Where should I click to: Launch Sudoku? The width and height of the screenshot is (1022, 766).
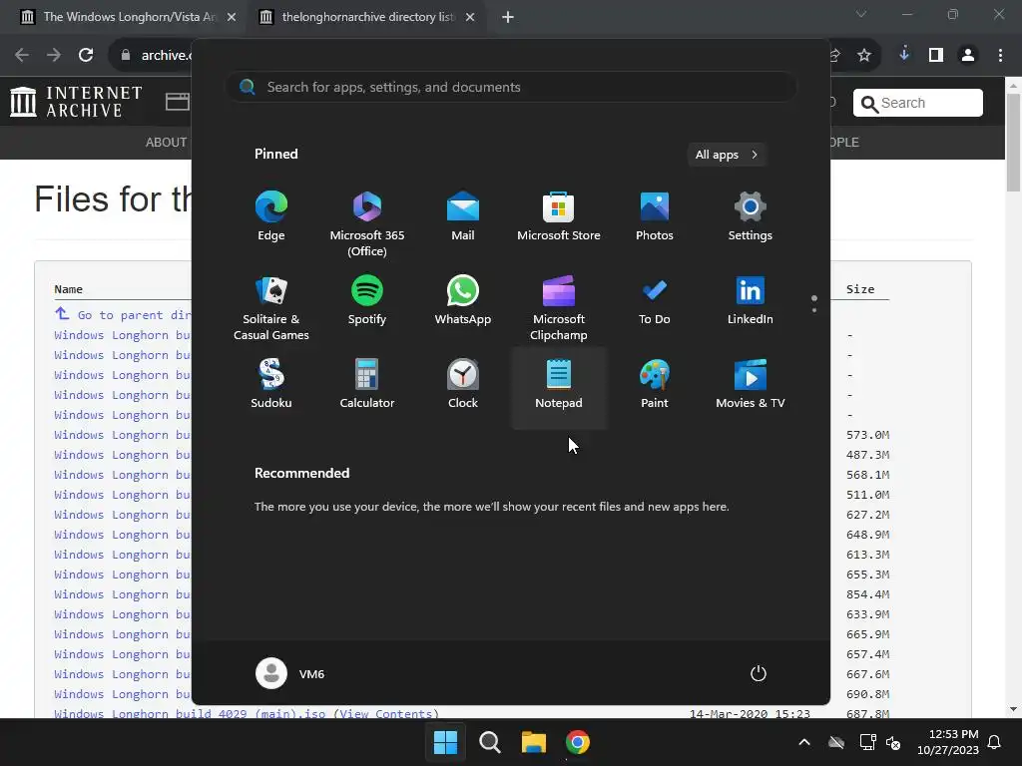tap(271, 384)
